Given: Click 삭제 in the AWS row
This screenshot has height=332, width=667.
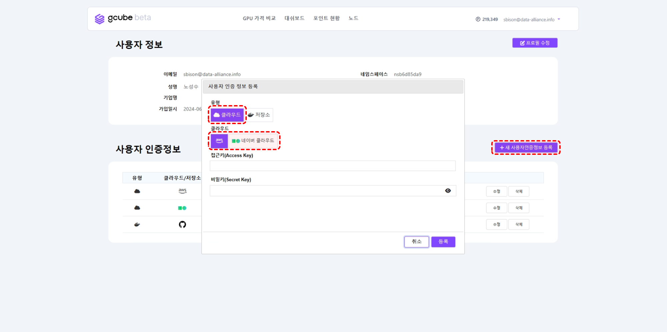Looking at the screenshot, I should point(519,192).
